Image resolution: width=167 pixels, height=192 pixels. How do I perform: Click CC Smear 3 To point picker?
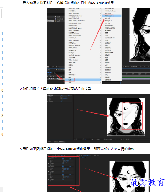(63, 178)
